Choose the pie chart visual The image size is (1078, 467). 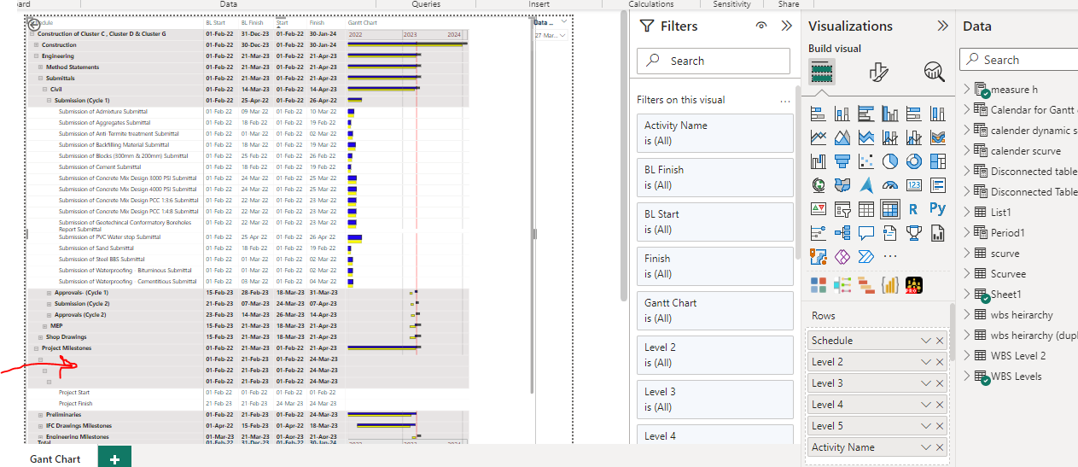[x=890, y=161]
